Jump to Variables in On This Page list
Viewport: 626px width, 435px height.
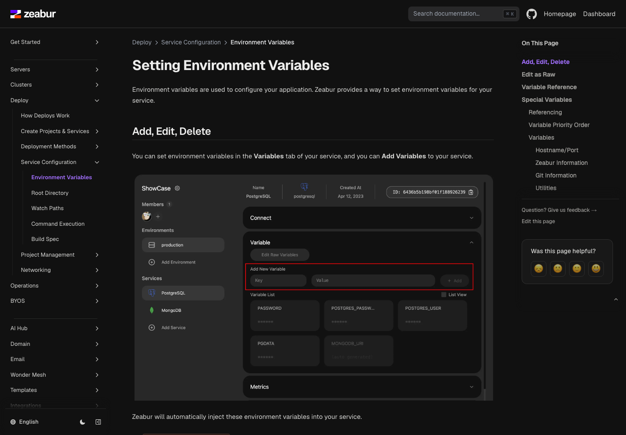[541, 137]
